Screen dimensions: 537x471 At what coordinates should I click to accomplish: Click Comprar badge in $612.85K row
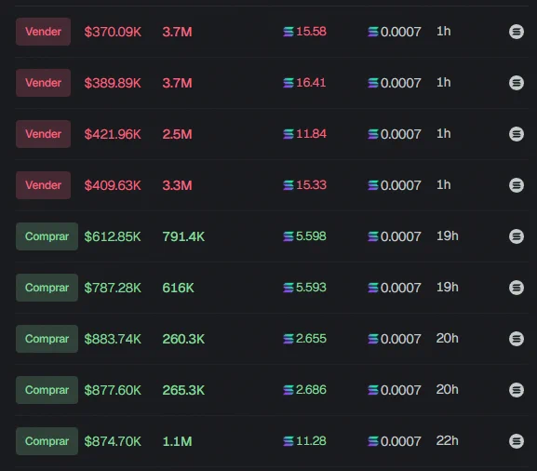pyautogui.click(x=47, y=236)
